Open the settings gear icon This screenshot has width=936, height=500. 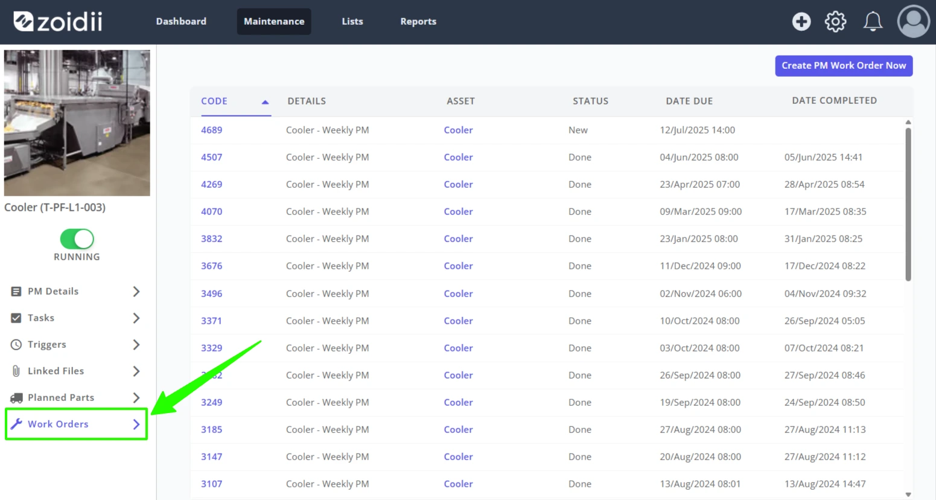[x=836, y=22]
